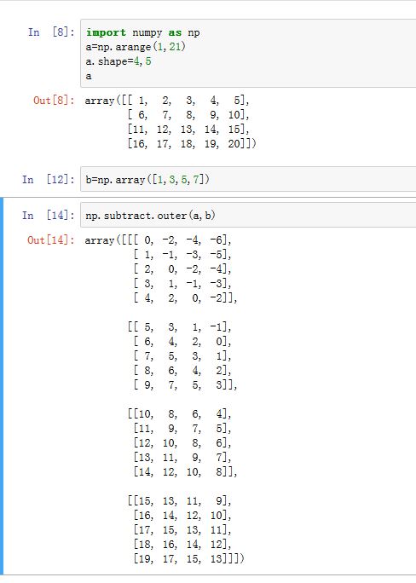
Task: Click the output row [ 5, 3, 1, -1]
Action: pos(180,327)
